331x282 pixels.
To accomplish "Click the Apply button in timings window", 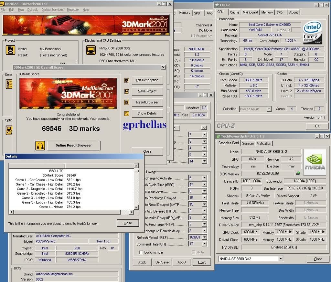I will coord(142,262).
